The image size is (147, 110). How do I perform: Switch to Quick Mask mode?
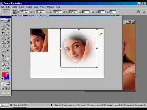click(8, 84)
